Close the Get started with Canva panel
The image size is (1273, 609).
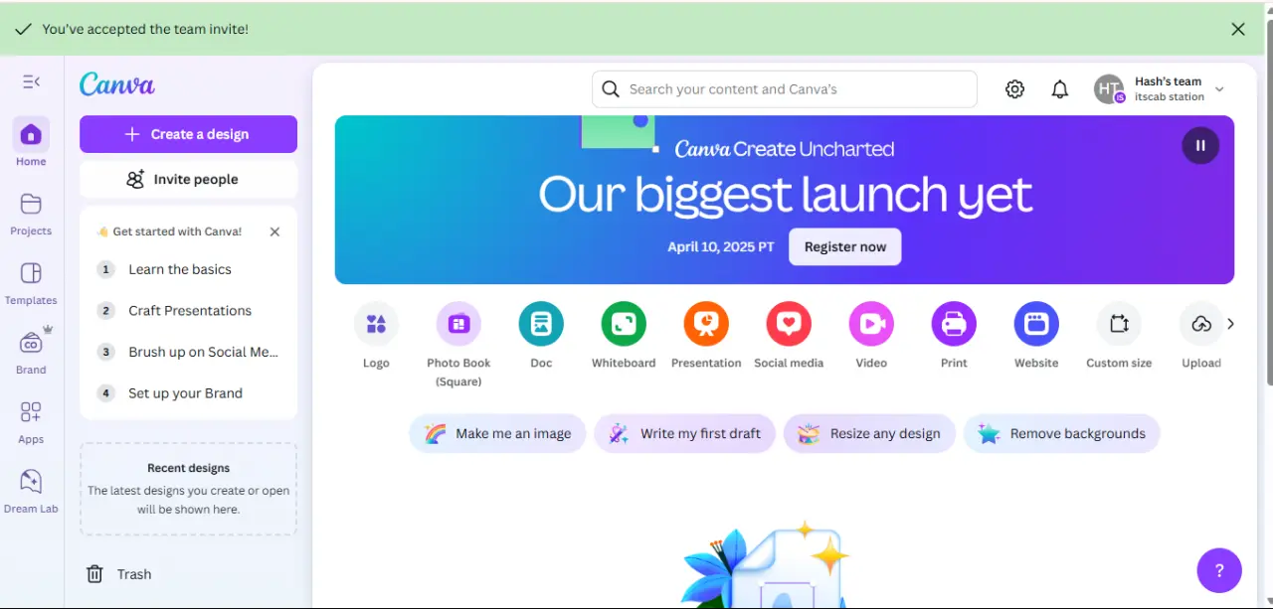pos(274,231)
